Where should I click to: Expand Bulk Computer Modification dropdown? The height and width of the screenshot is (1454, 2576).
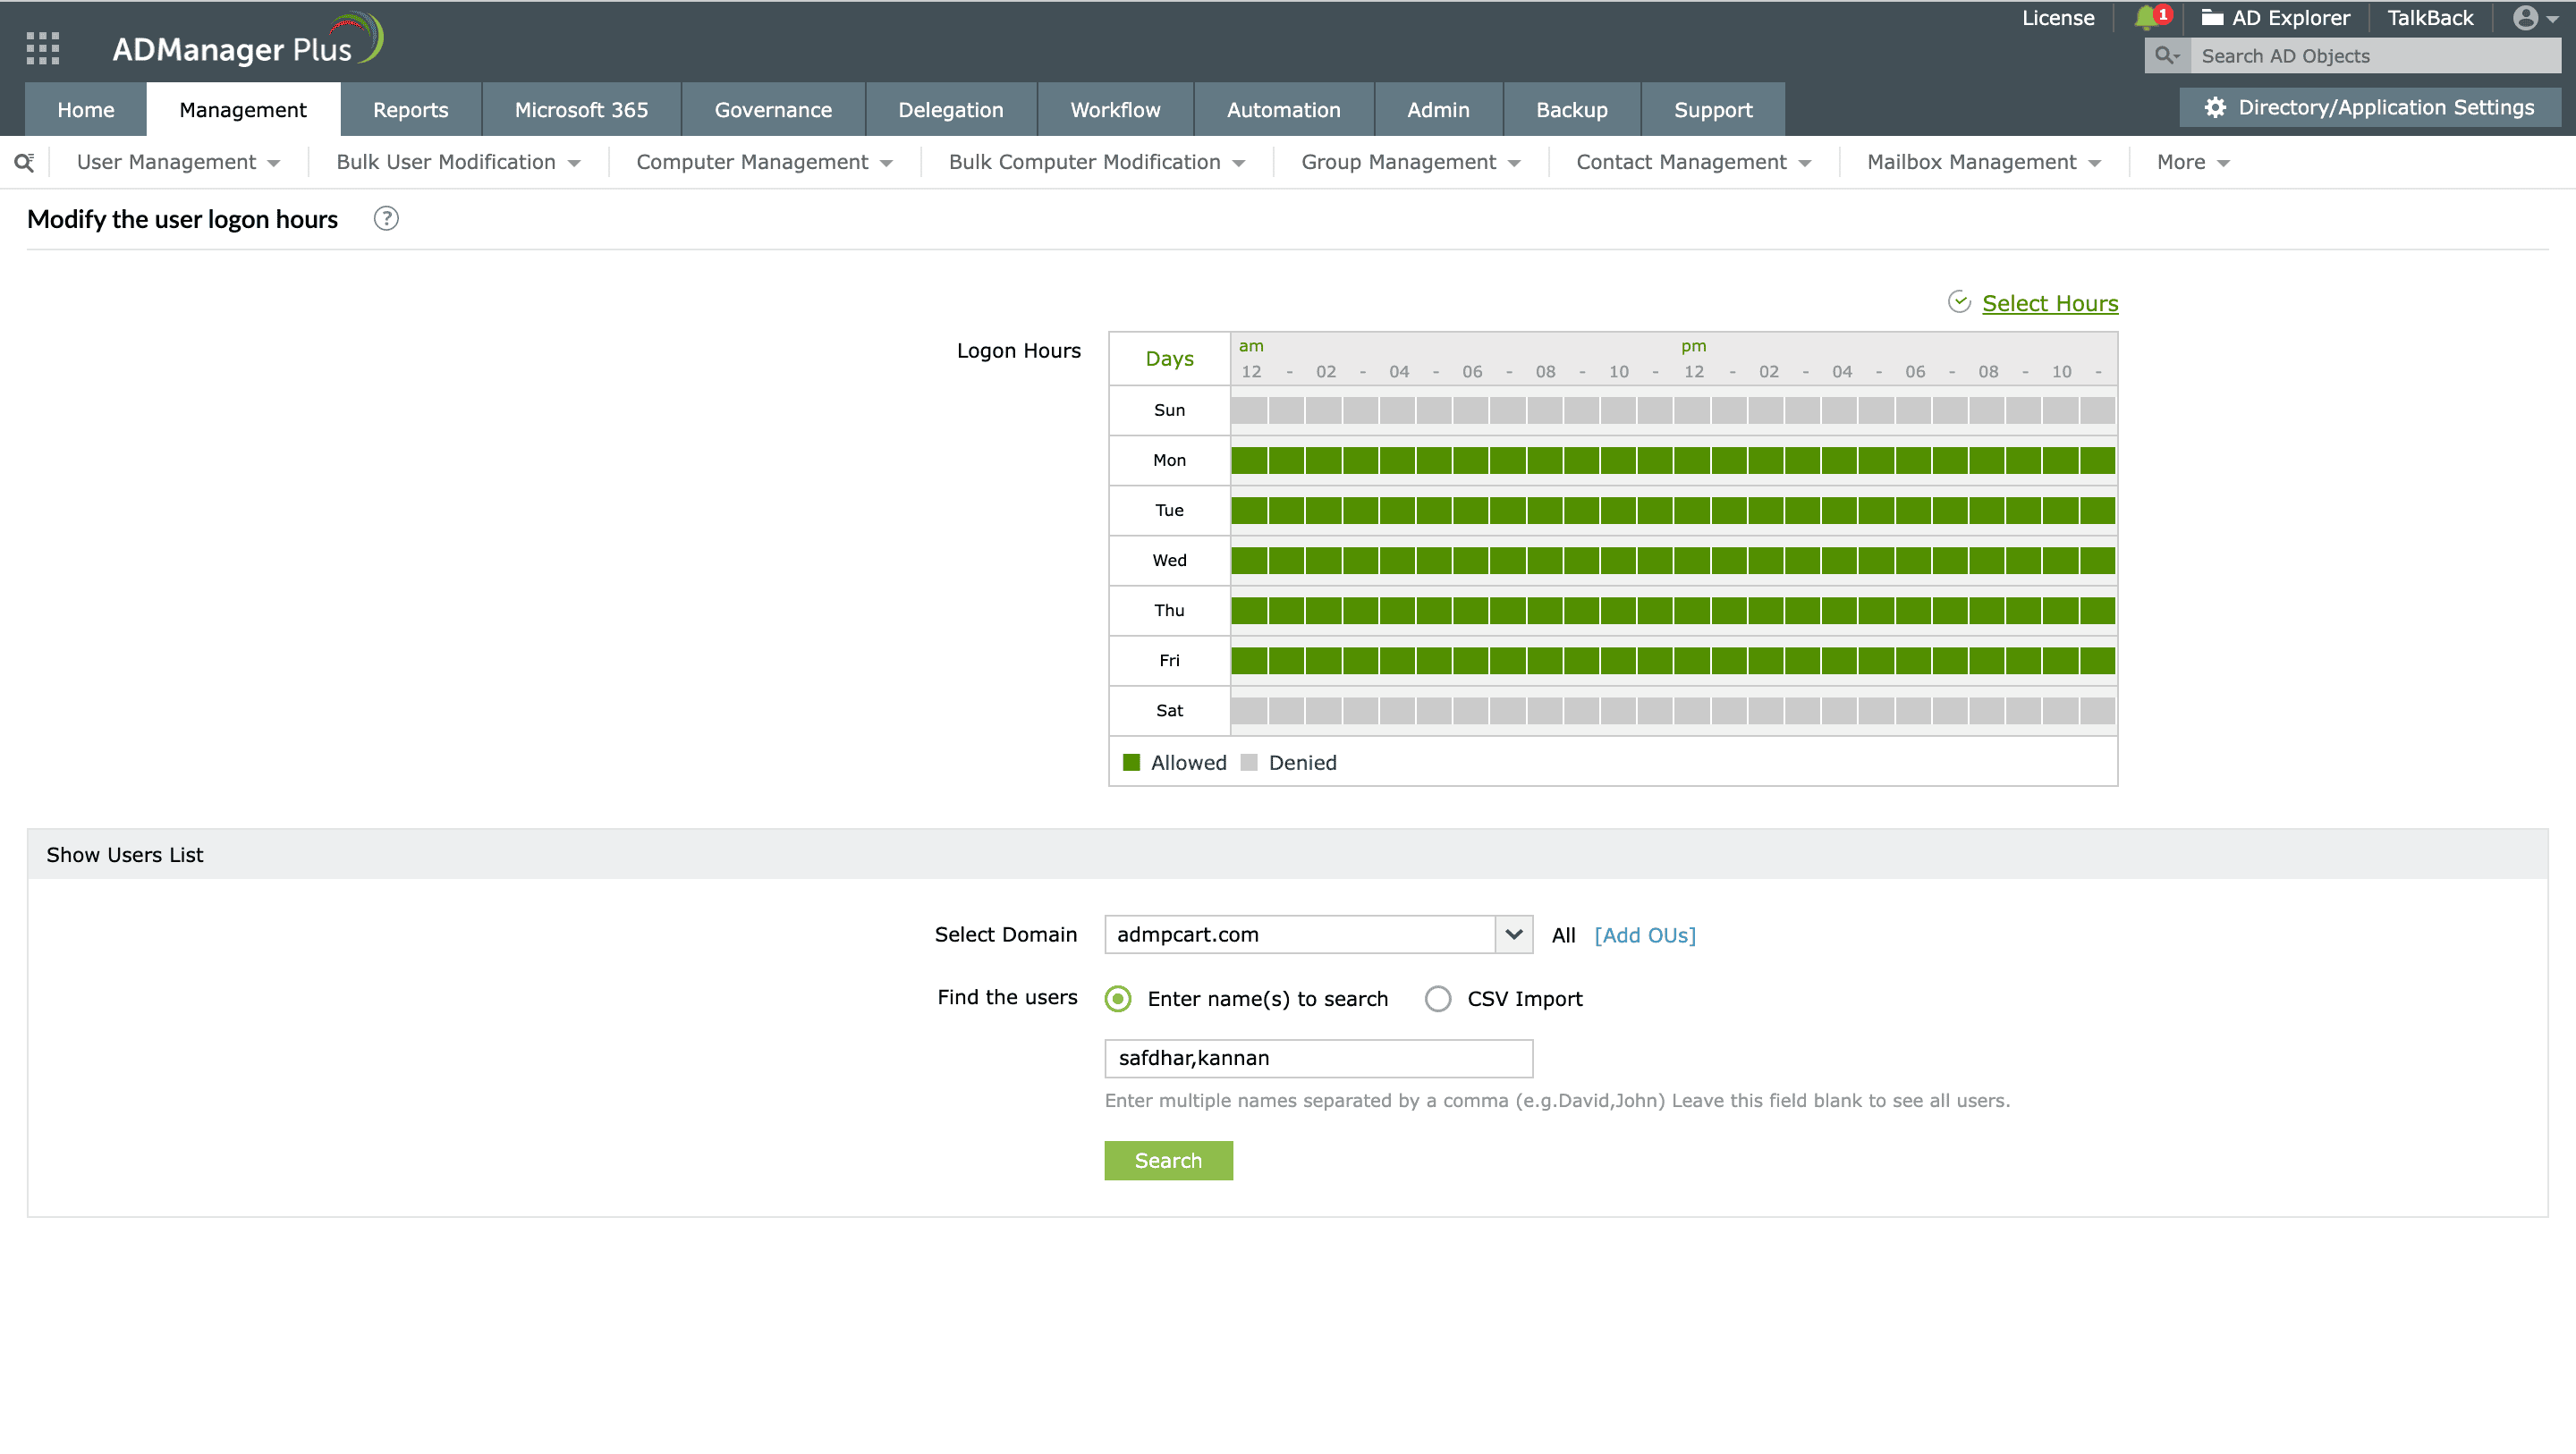1096,162
